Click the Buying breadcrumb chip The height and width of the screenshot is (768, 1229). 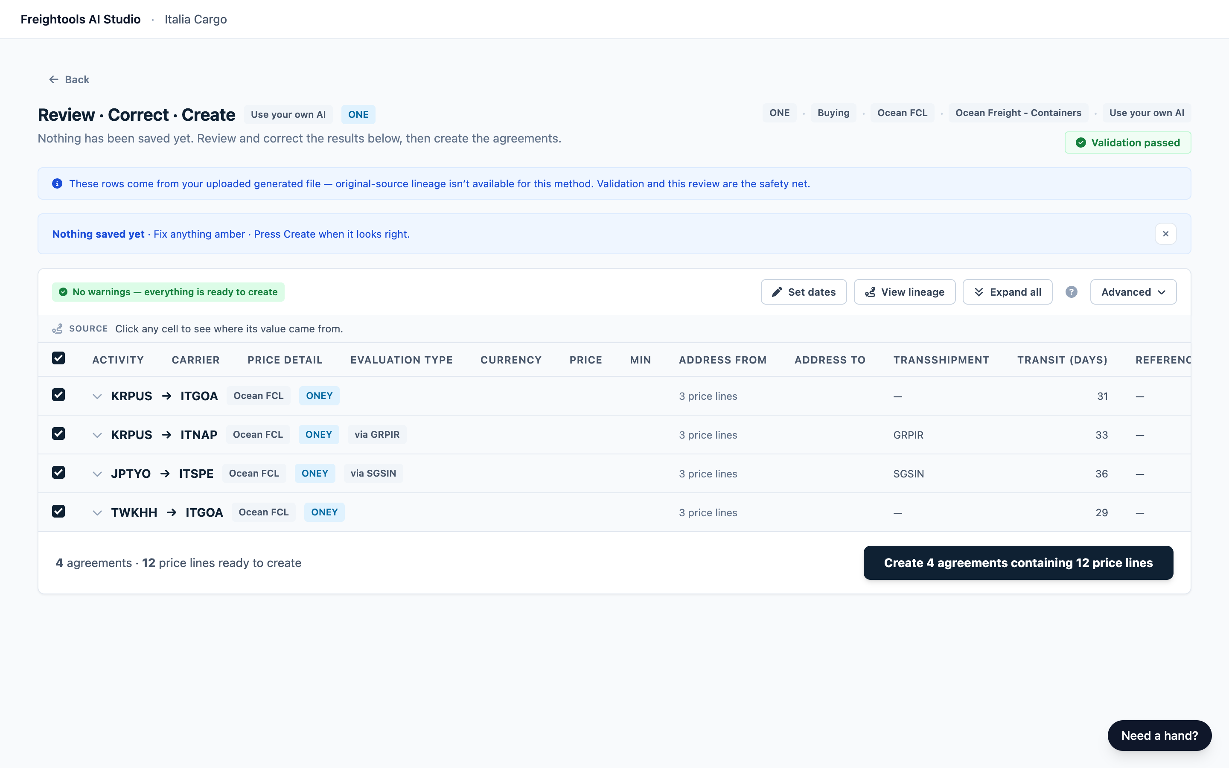pos(833,113)
